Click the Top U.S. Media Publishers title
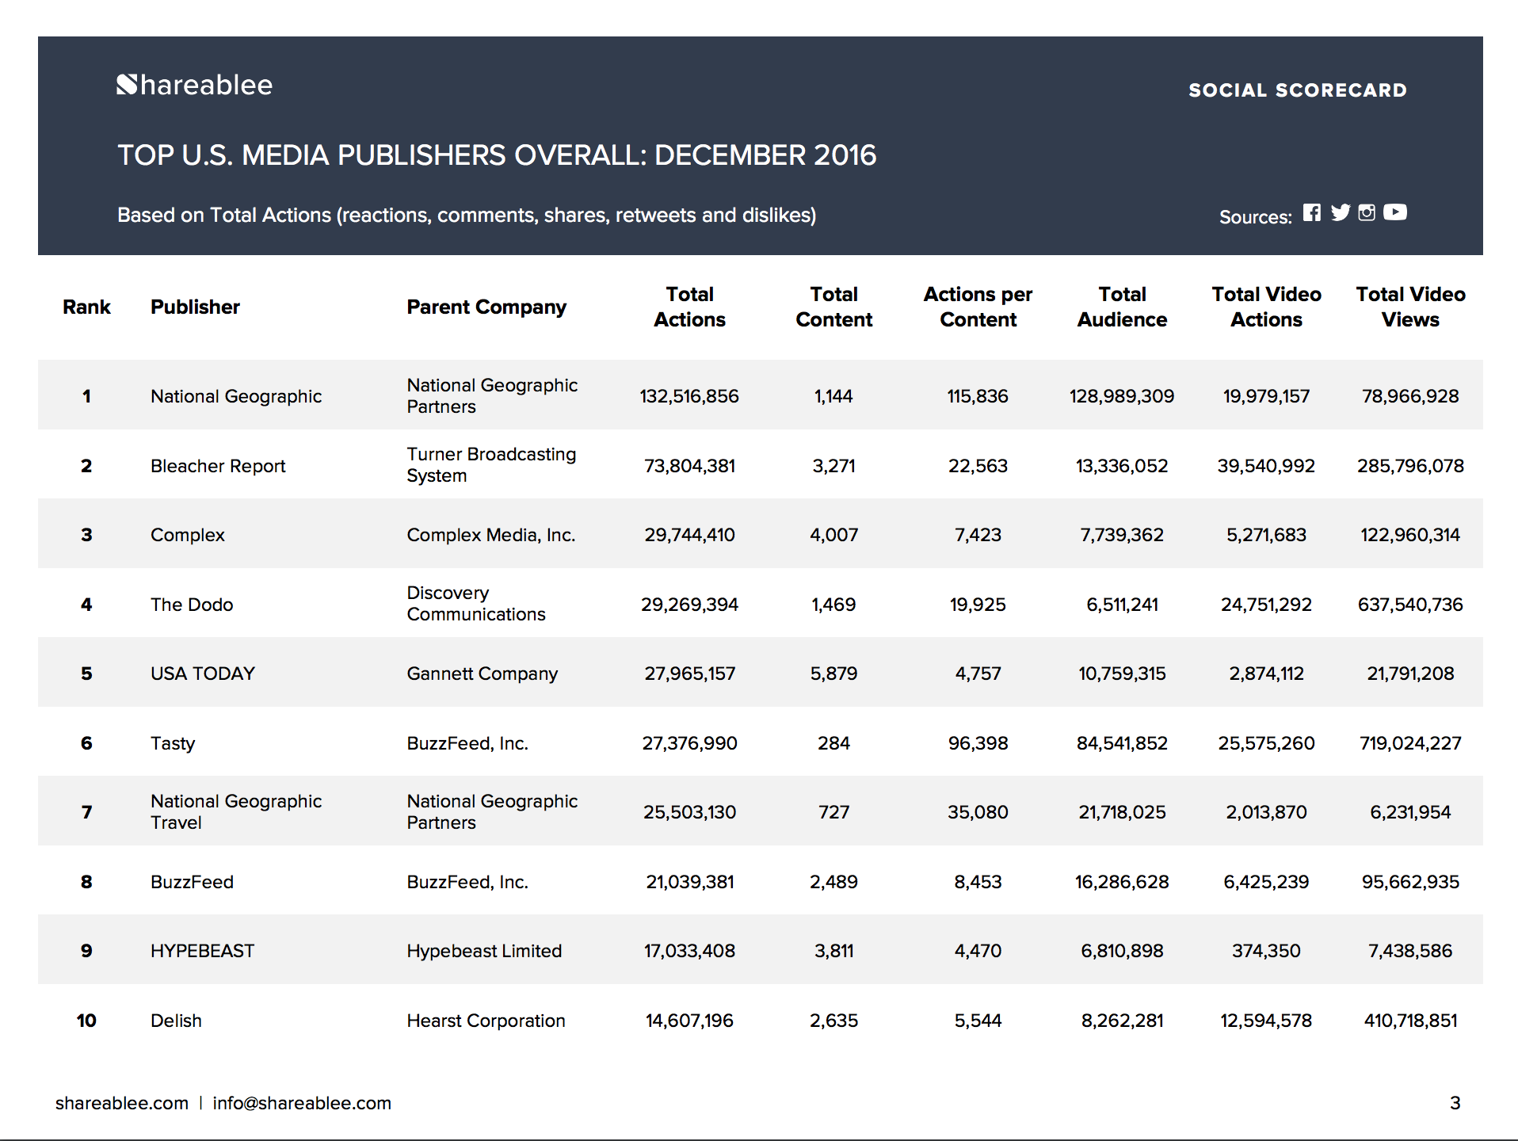The width and height of the screenshot is (1518, 1141). tap(497, 155)
